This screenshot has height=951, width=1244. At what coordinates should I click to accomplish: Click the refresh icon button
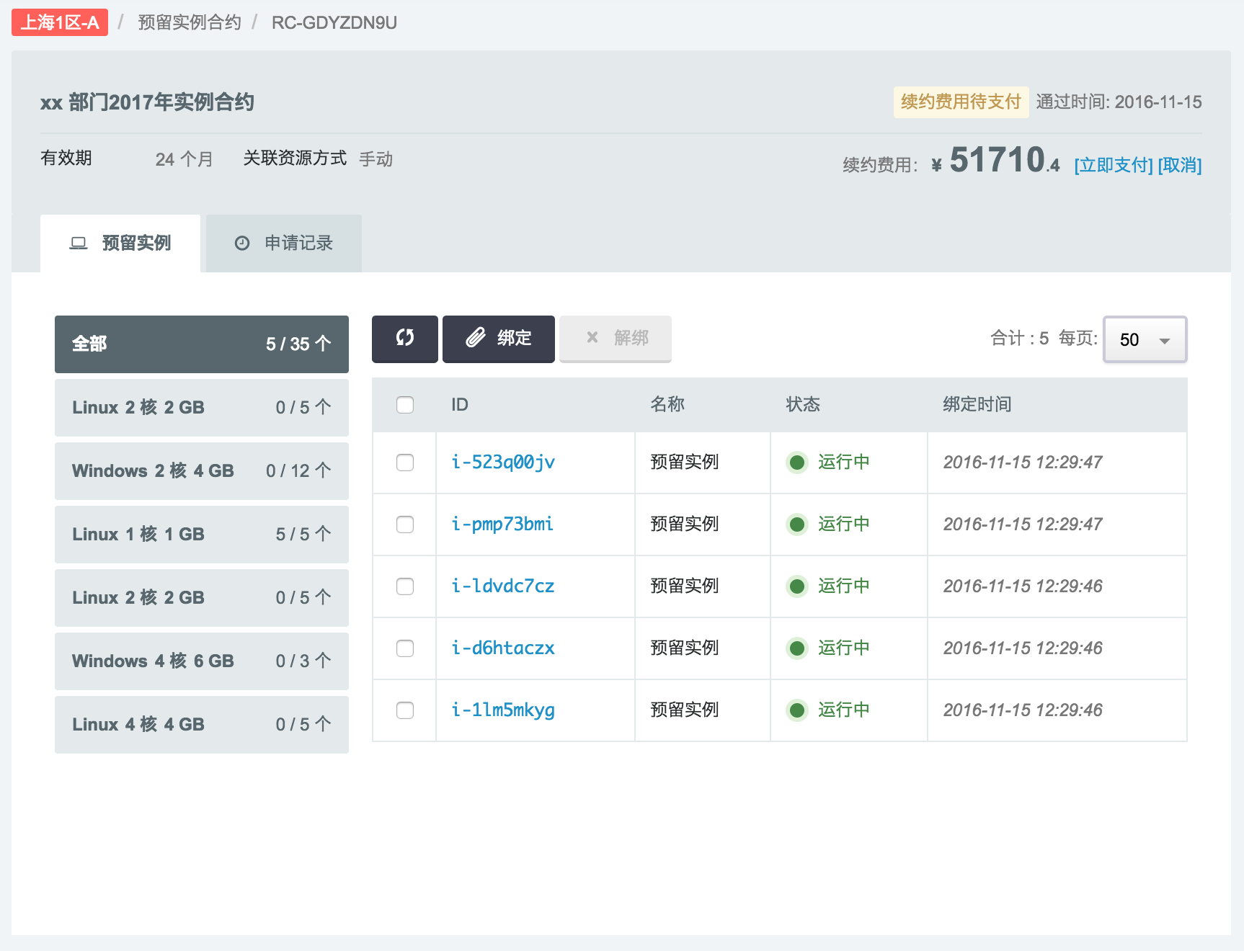click(x=404, y=339)
